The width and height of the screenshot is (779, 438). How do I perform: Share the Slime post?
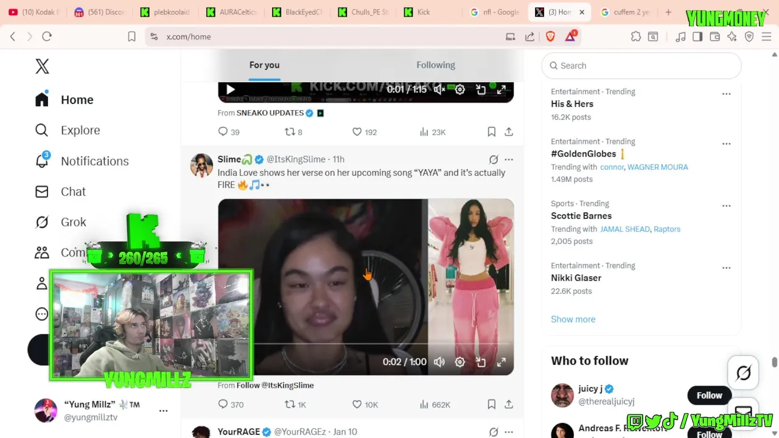509,405
